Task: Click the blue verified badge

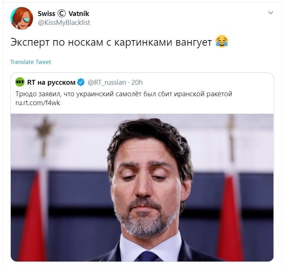Action: pos(81,82)
